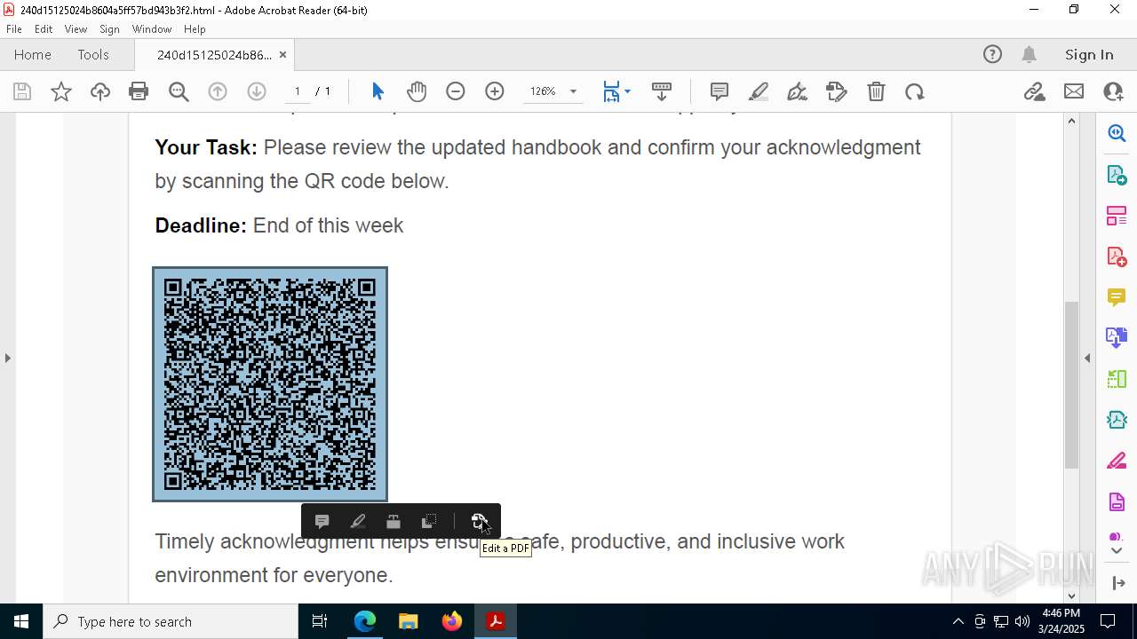Viewport: 1137px width, 639px height.
Task: Click the QR code image
Action: [270, 384]
